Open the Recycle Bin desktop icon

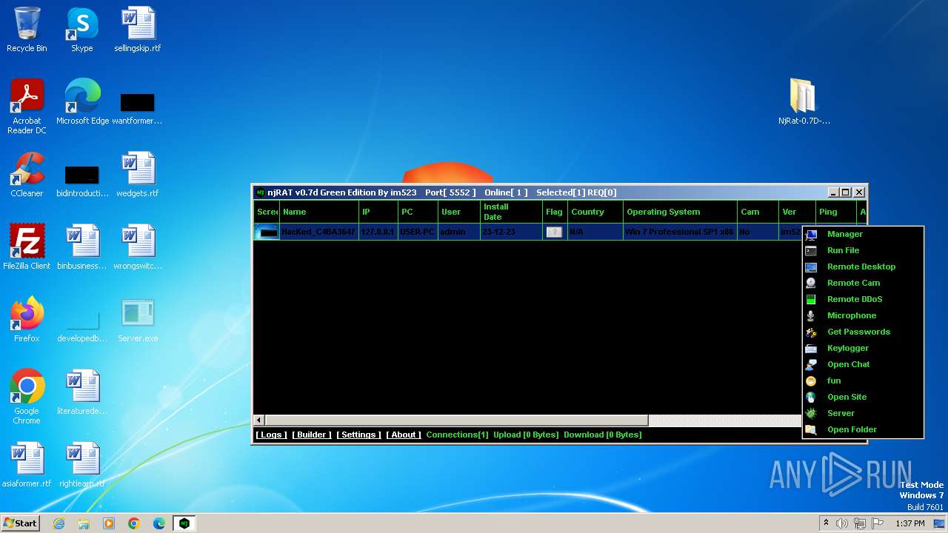coord(27,30)
